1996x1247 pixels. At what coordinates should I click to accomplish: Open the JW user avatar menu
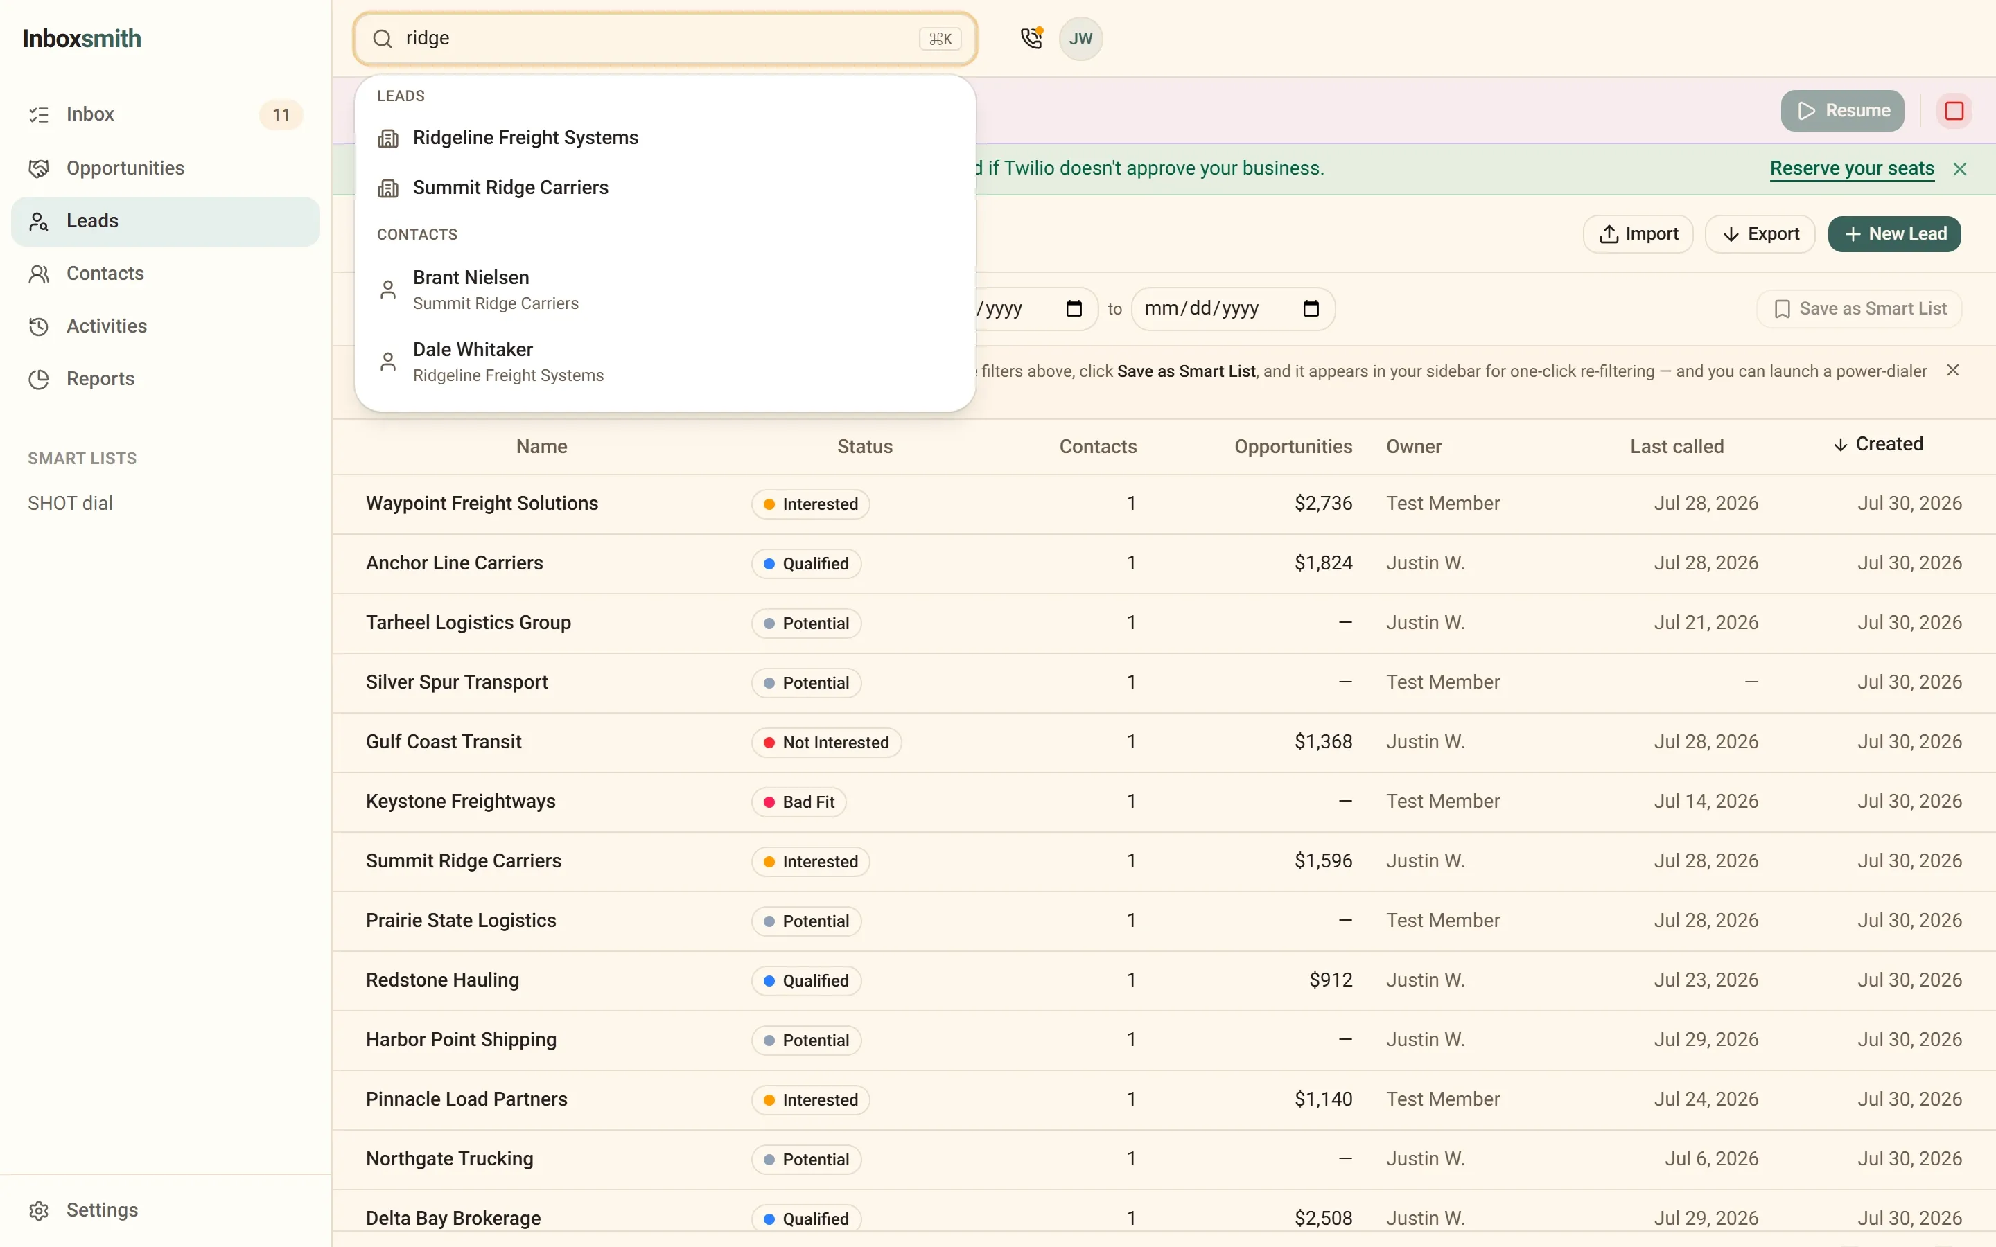point(1080,39)
